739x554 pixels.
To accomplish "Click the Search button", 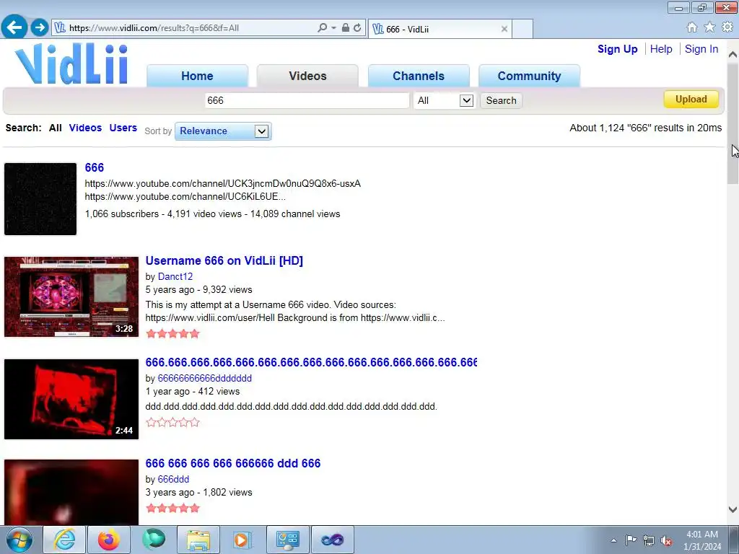I will tap(501, 100).
